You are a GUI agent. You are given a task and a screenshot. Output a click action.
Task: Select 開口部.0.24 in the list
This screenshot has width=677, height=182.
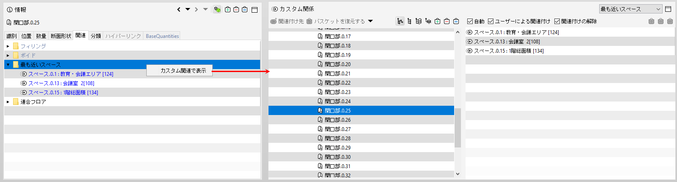(361, 101)
